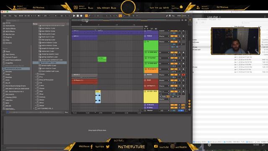Expand the Fire folder

coord(35,77)
